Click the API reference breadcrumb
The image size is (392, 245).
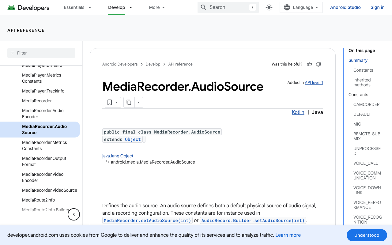point(180,64)
